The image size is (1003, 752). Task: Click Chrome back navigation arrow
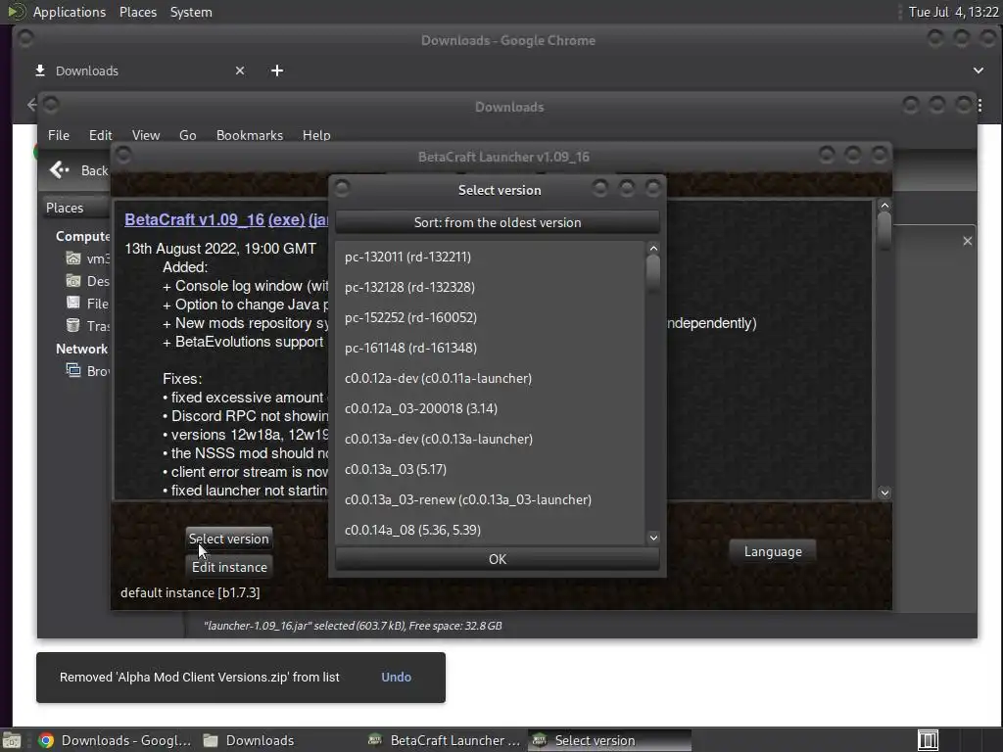pyautogui.click(x=30, y=104)
